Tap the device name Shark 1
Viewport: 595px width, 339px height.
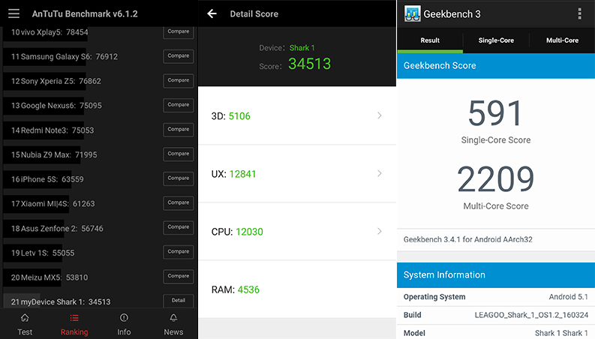[302, 48]
